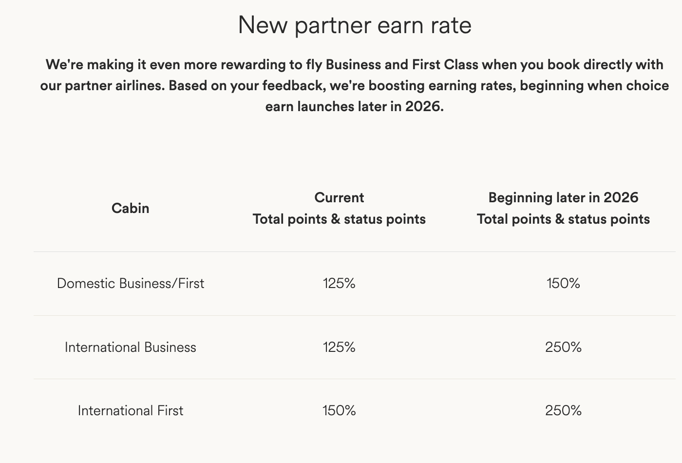Click the "earn launches later in 2026" line
Screen dimensions: 682x463
pyautogui.click(x=354, y=106)
